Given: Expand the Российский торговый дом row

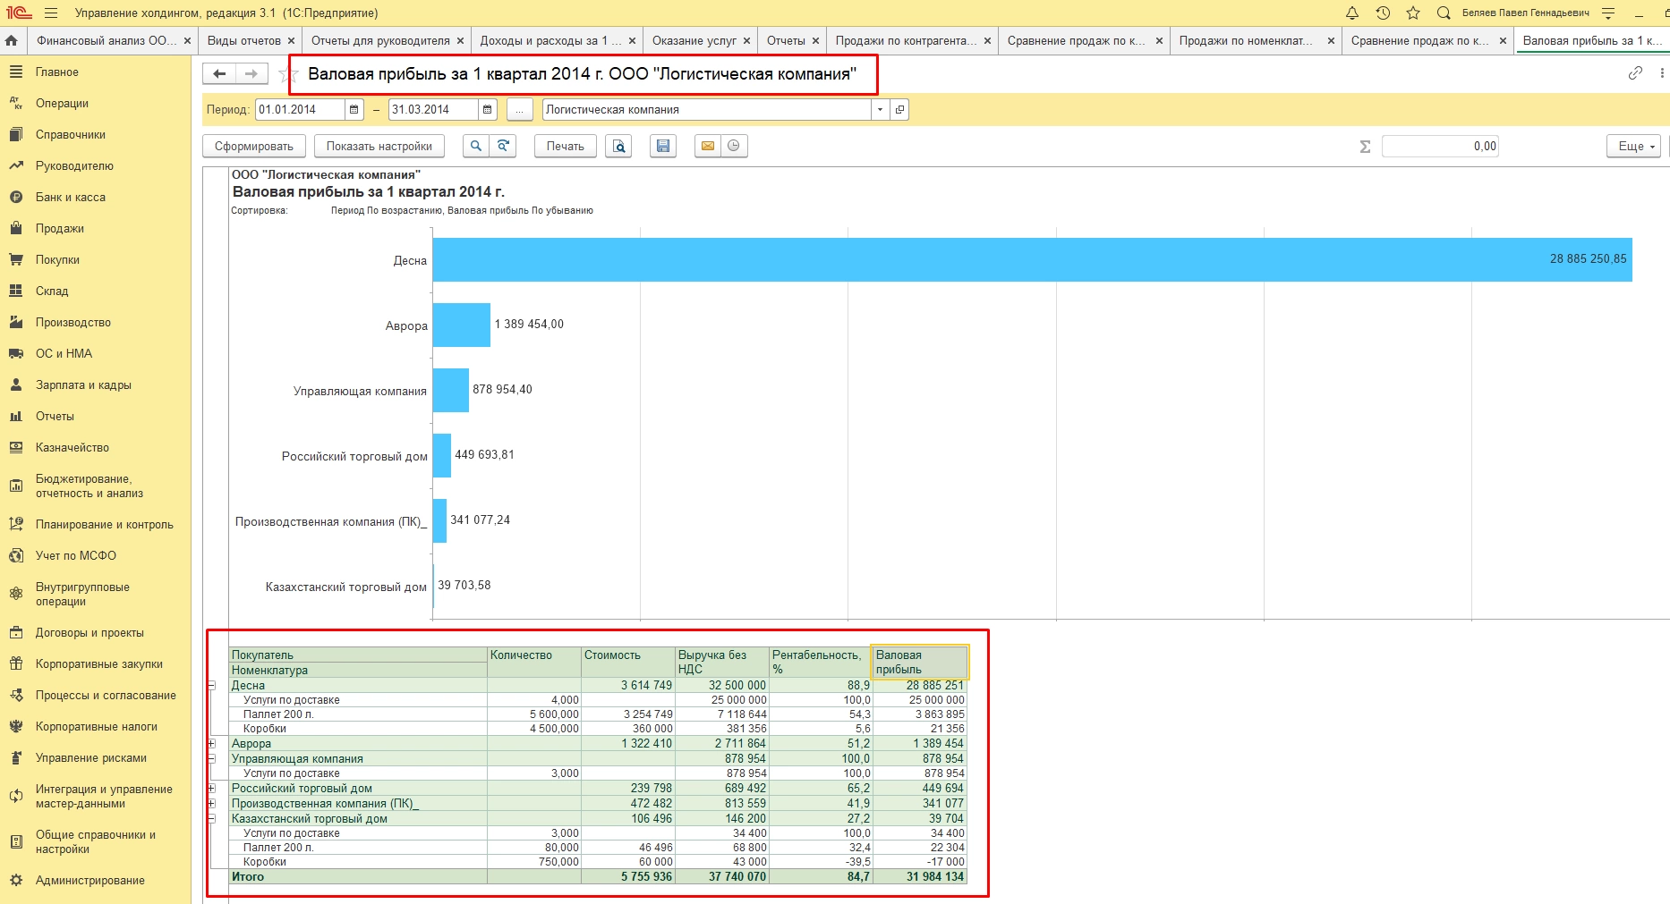Looking at the screenshot, I should click(x=212, y=789).
